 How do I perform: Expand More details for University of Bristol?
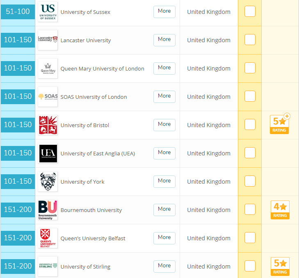[164, 125]
